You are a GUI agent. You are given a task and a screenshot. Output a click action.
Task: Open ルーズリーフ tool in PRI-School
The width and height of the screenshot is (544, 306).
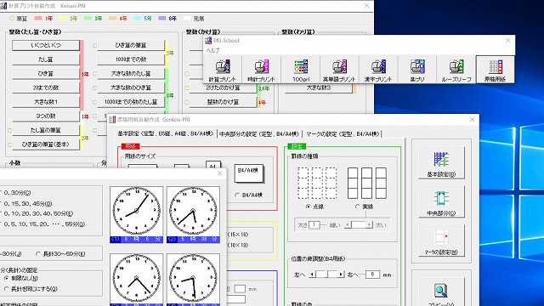click(x=456, y=70)
